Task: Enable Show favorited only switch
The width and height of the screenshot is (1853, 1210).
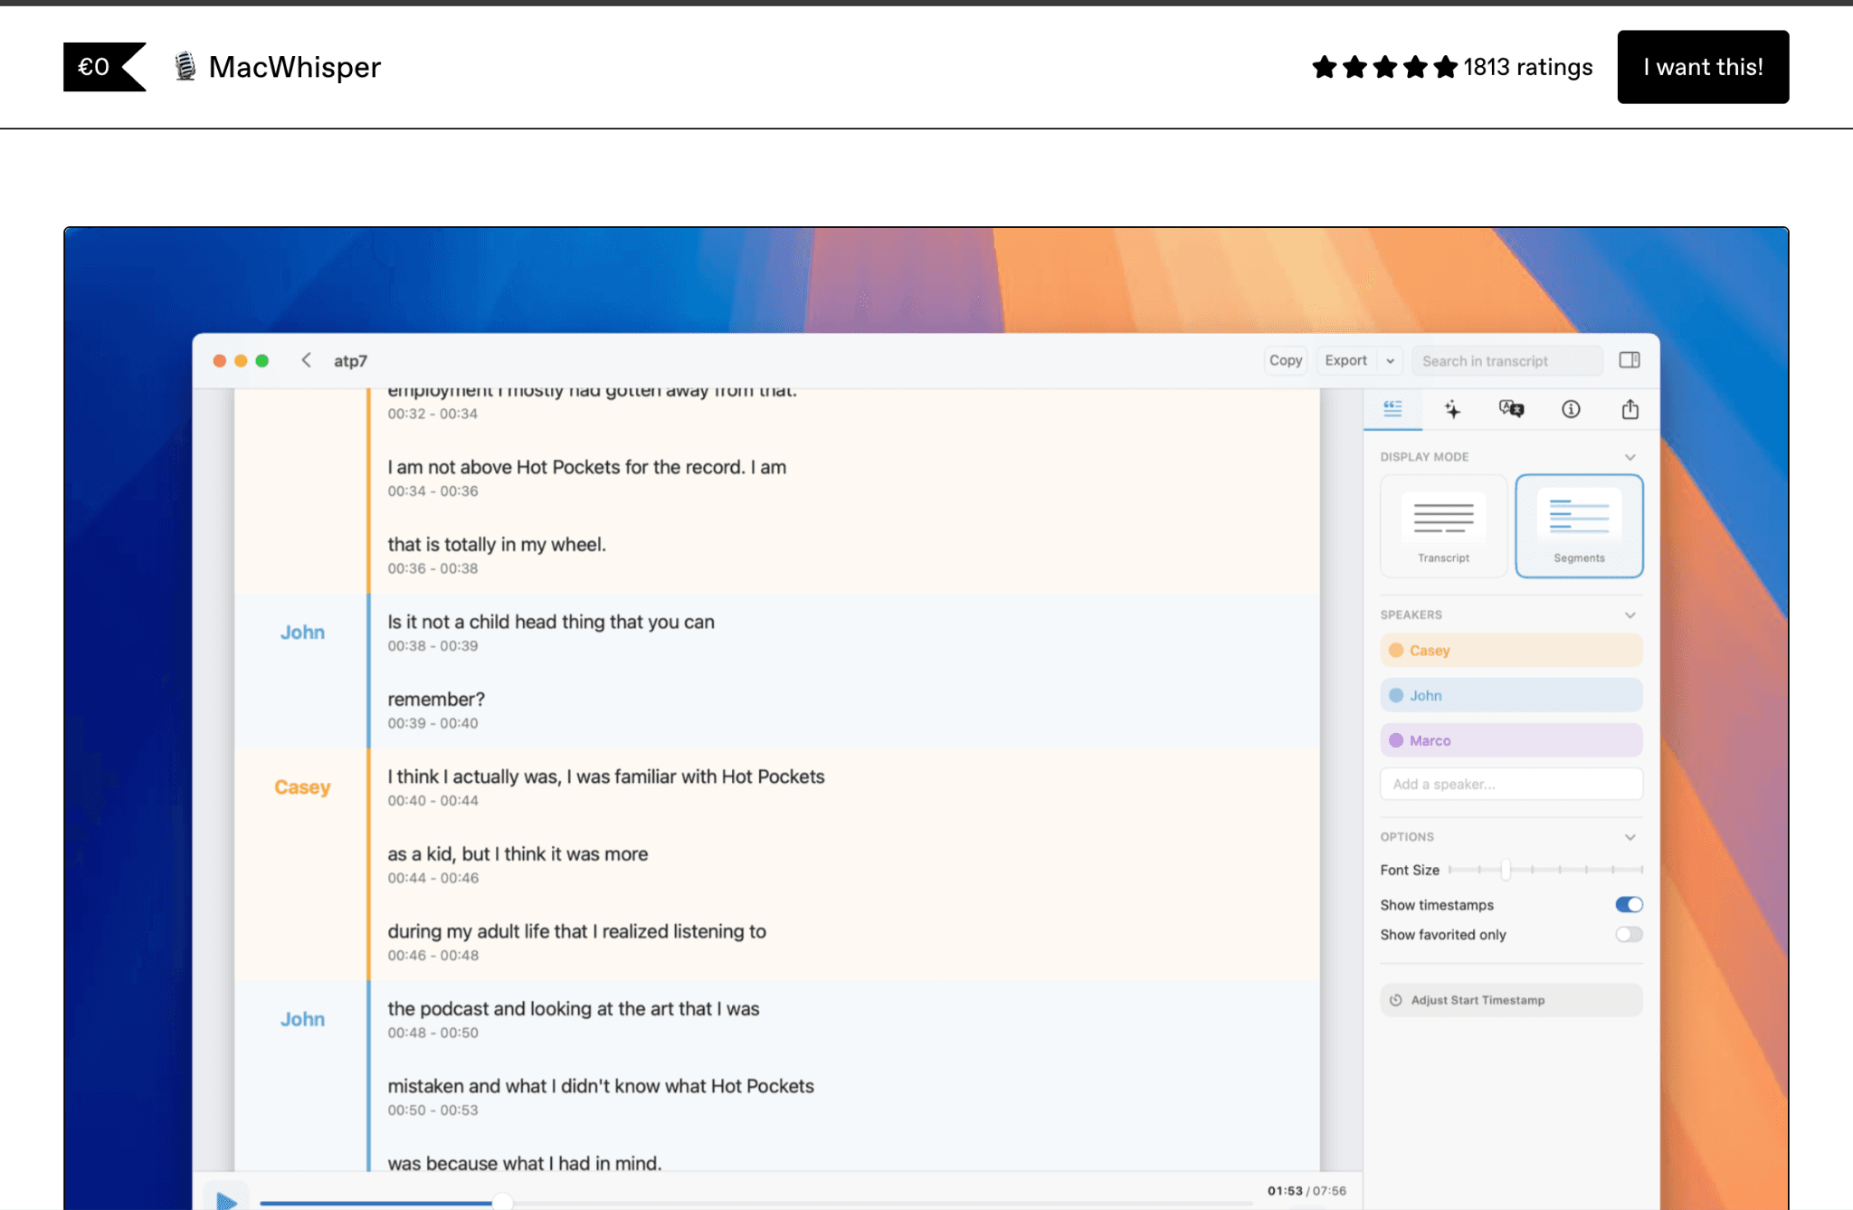Action: point(1629,934)
